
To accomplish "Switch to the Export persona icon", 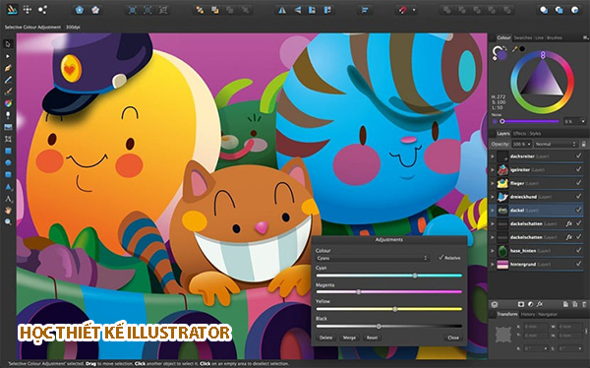I will 42,10.
